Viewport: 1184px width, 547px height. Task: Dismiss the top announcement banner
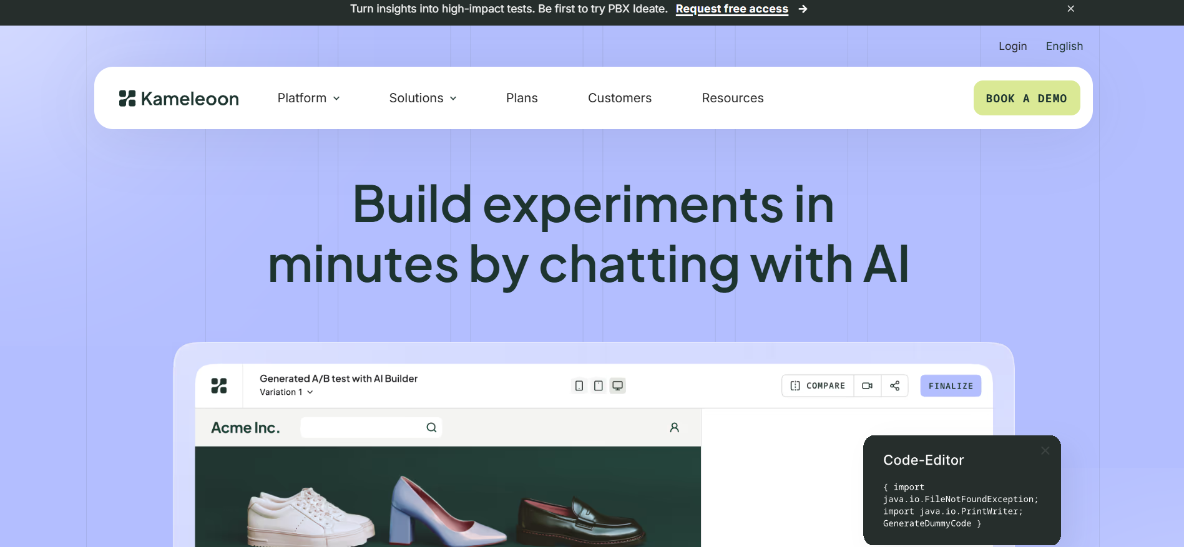(x=1070, y=9)
